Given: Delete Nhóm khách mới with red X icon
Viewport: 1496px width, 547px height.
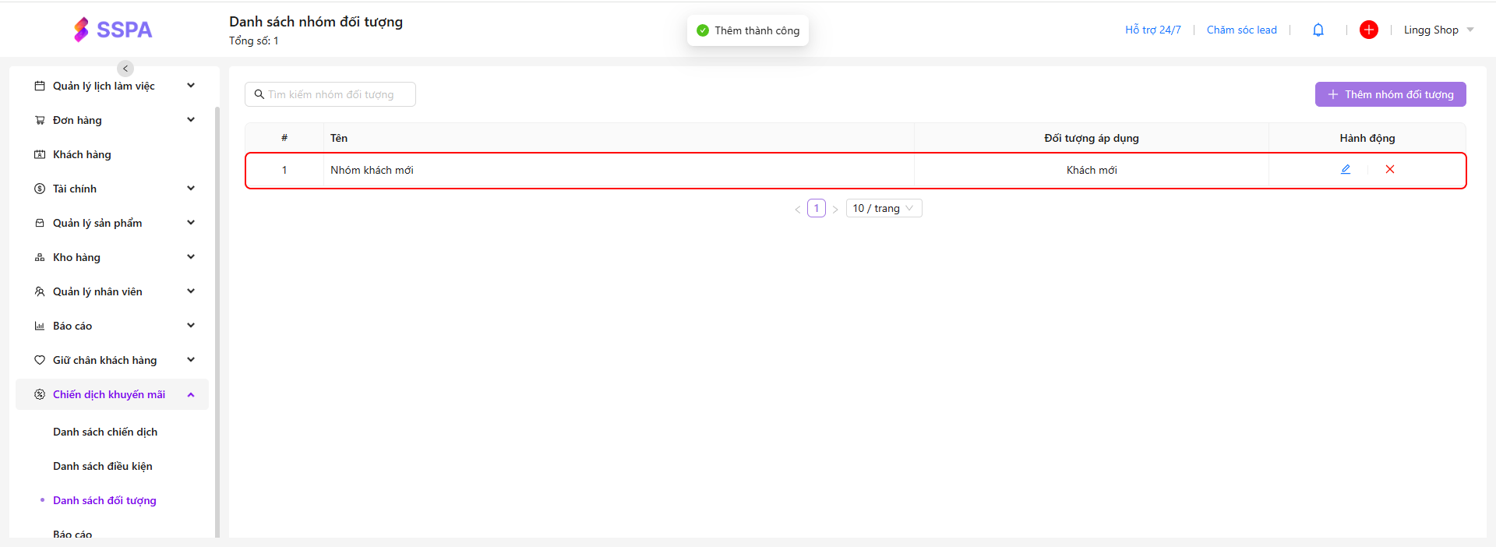Looking at the screenshot, I should pyautogui.click(x=1389, y=169).
